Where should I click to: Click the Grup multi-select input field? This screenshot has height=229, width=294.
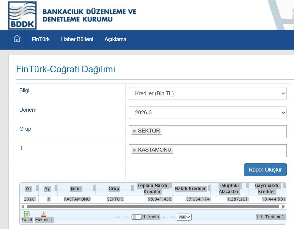click(x=208, y=132)
